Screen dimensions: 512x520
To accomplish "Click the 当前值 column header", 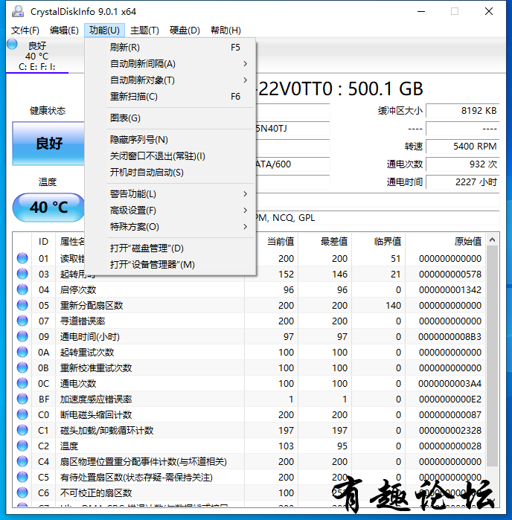I will tap(272, 242).
